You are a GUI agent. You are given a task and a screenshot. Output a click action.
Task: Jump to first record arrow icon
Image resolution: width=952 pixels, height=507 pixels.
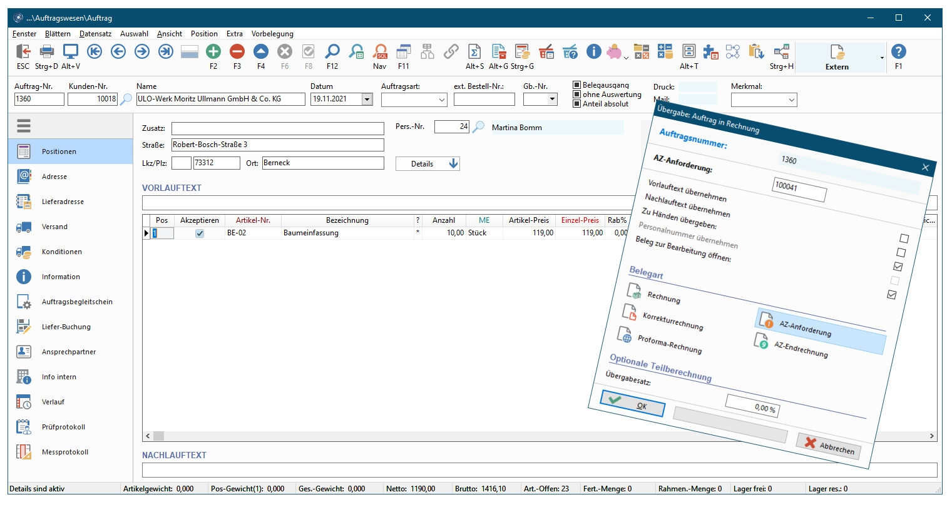95,52
